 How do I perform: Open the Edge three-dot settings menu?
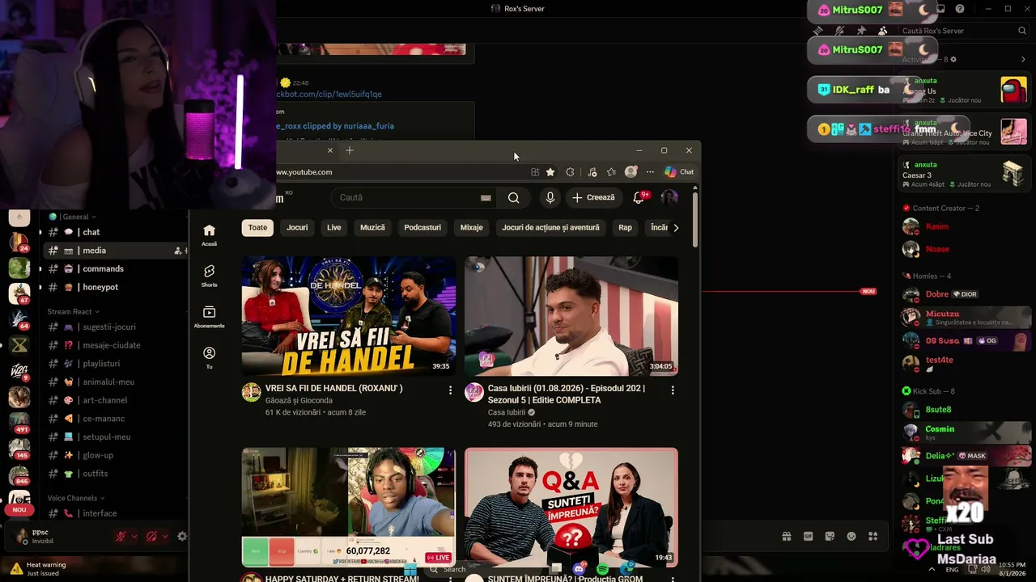coord(650,172)
